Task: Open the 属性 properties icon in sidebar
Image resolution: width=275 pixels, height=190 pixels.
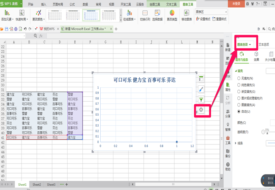Action: (x=228, y=87)
